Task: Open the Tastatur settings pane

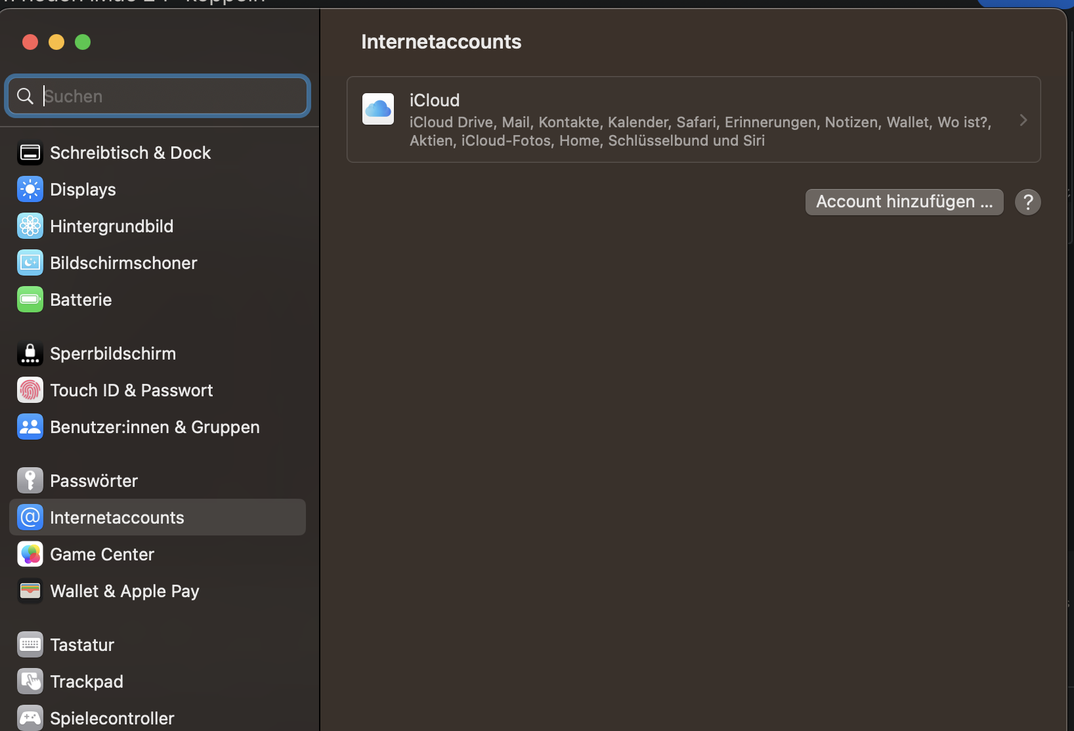Action: (x=82, y=645)
